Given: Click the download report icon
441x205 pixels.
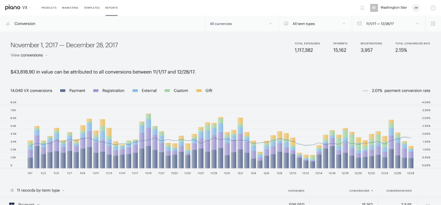Looking at the screenshot, I should pyautogui.click(x=432, y=24).
